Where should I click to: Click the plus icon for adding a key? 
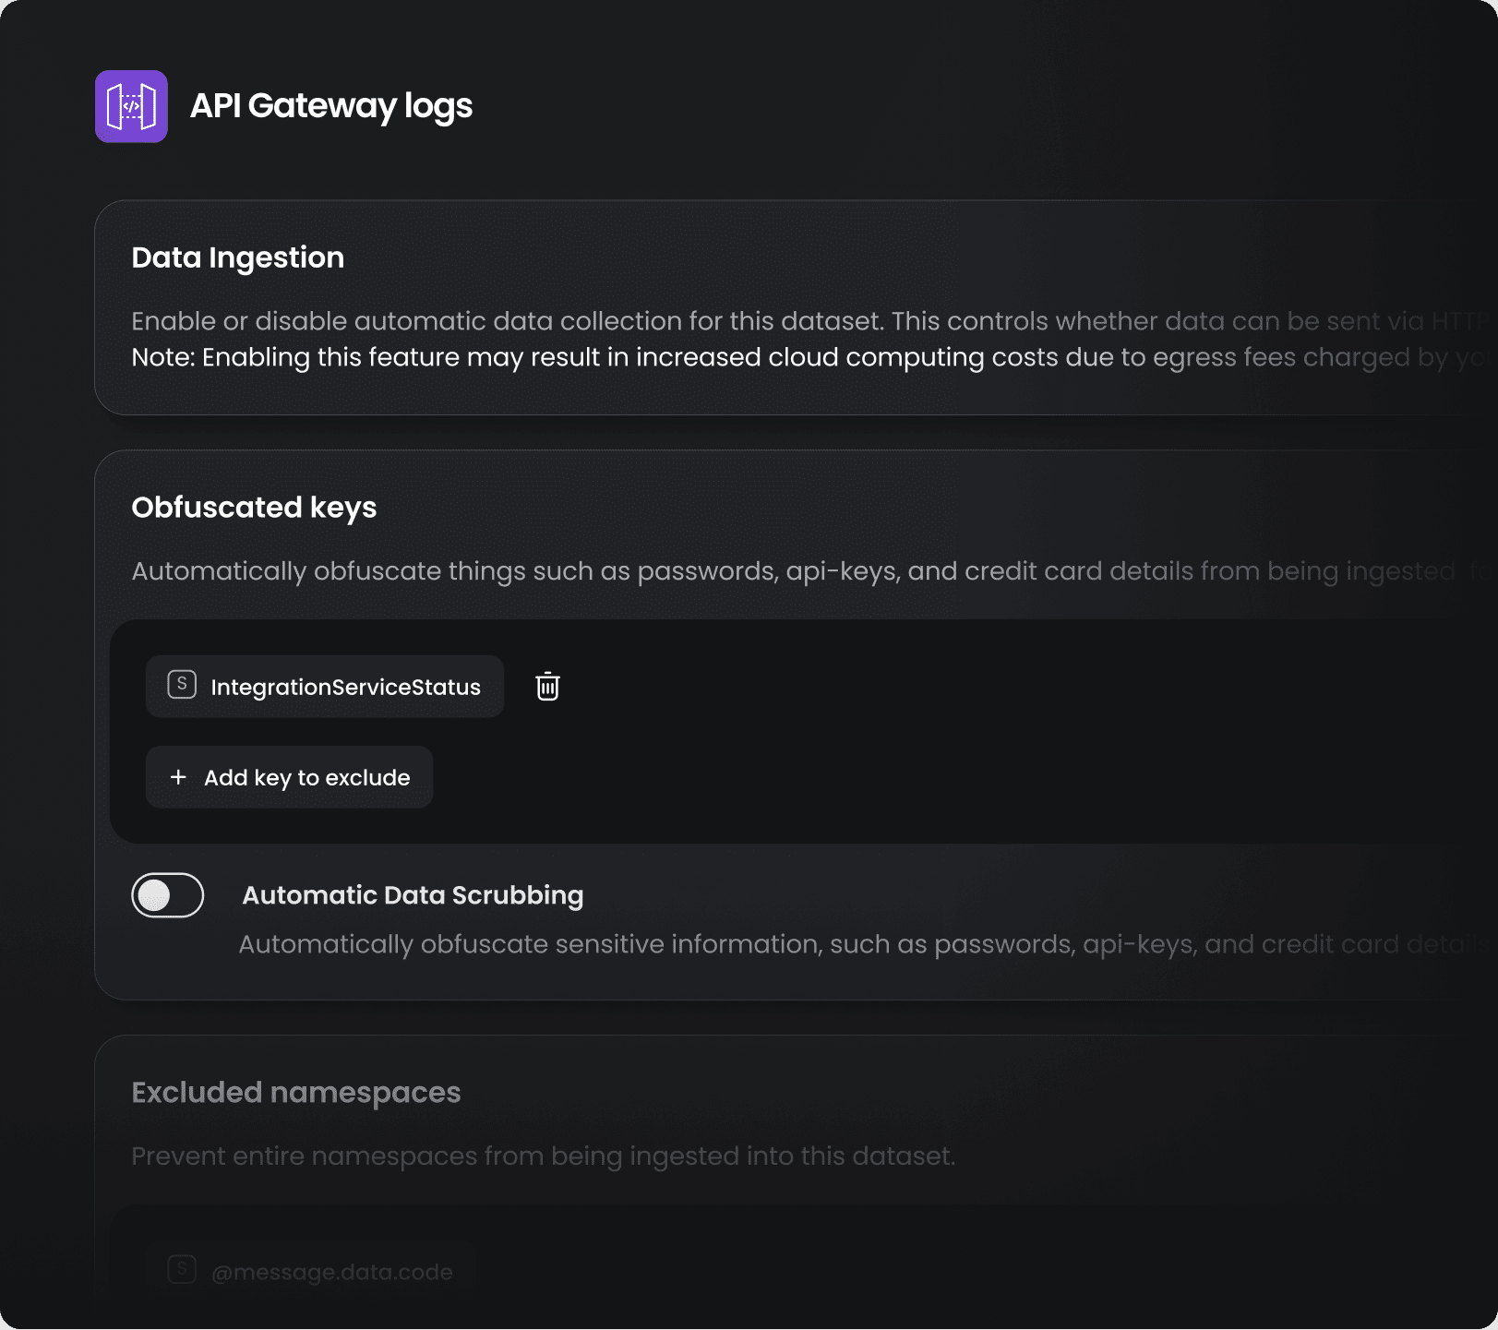point(178,777)
